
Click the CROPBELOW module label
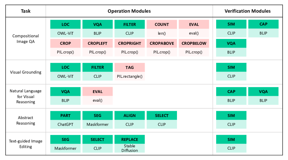coord(194,43)
